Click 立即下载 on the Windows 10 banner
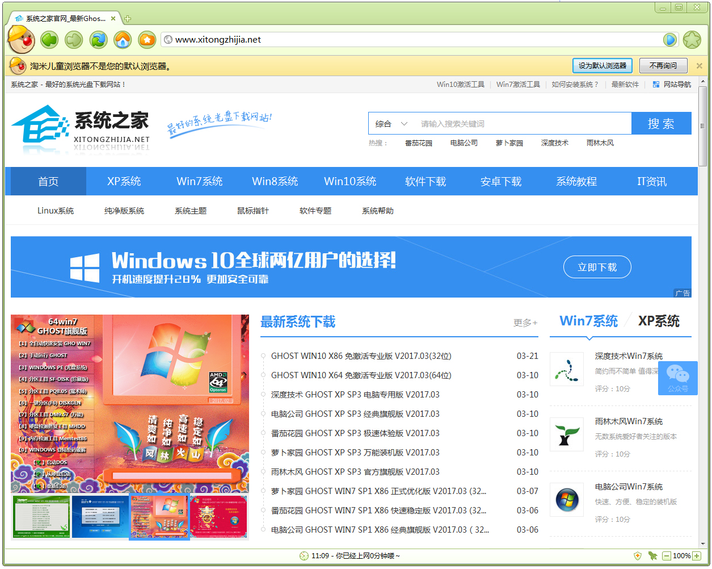The image size is (712, 569). coord(597,267)
